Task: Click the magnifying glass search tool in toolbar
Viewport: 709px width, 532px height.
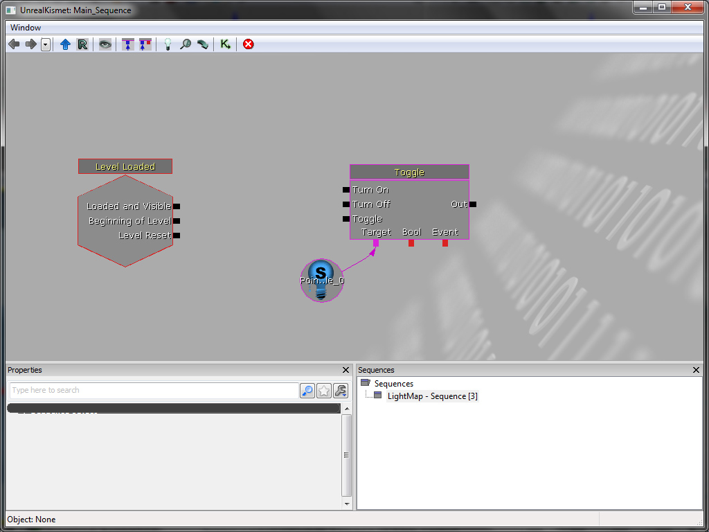Action: click(186, 44)
